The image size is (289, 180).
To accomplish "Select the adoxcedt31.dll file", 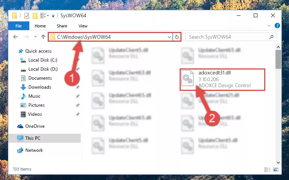I will pos(222,80).
